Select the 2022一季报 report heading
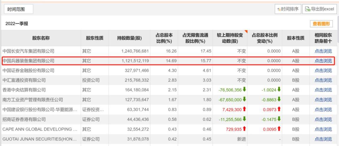 point(17,24)
